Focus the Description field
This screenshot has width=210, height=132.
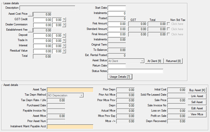click(47, 8)
